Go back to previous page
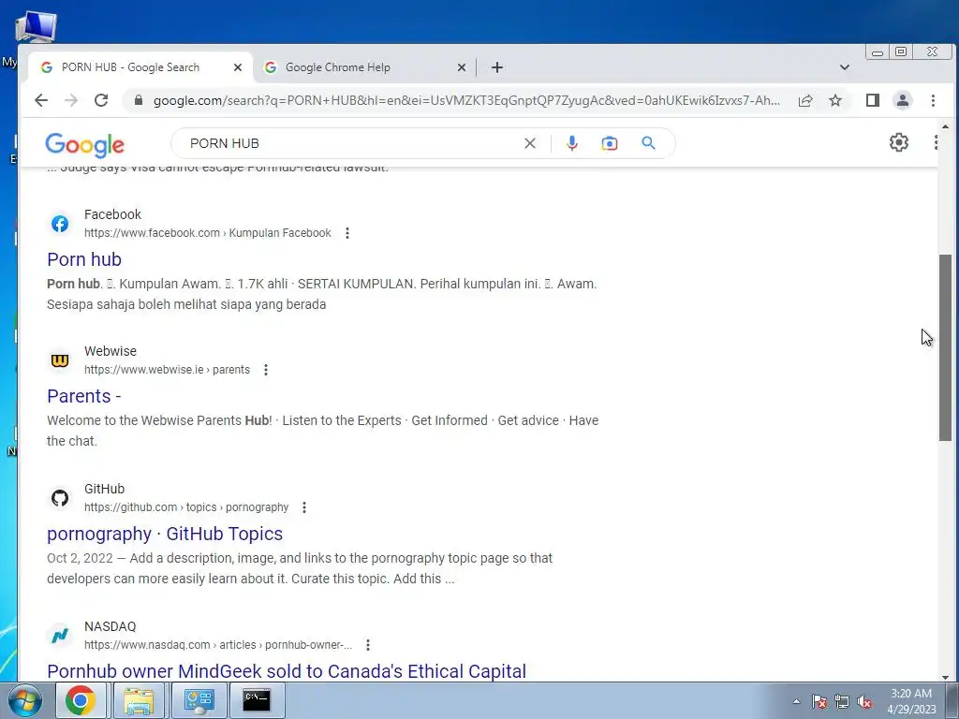The height and width of the screenshot is (719, 959). pos(41,100)
